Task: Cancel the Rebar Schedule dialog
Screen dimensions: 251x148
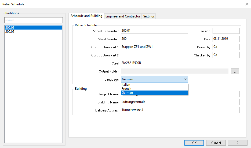Action: (216, 143)
